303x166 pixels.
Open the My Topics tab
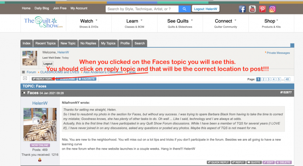[108, 43]
